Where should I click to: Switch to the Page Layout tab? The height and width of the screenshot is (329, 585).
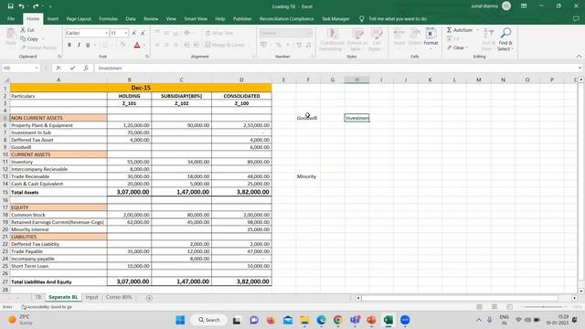point(79,18)
